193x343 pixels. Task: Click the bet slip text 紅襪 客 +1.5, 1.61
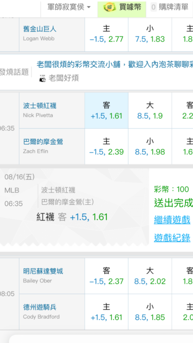pyautogui.click(x=72, y=217)
